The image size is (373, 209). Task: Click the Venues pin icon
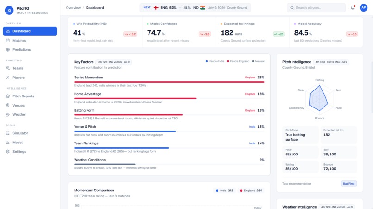[8, 105]
